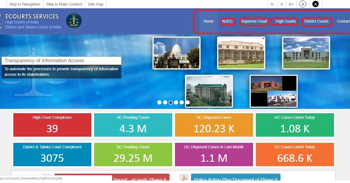350x183 pixels.
Task: Click the ECOURTS SERVICES site title
Action: 32,17
